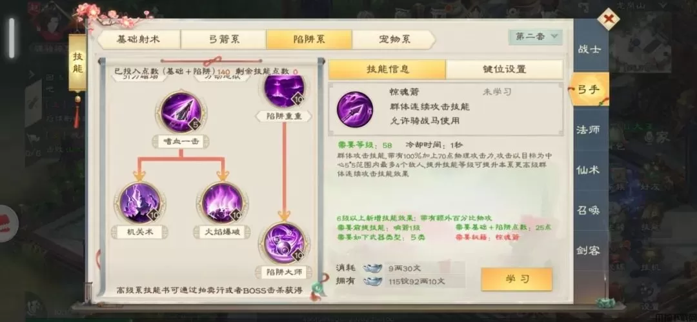Open the 键位设置 tab
697x322 pixels.
505,70
